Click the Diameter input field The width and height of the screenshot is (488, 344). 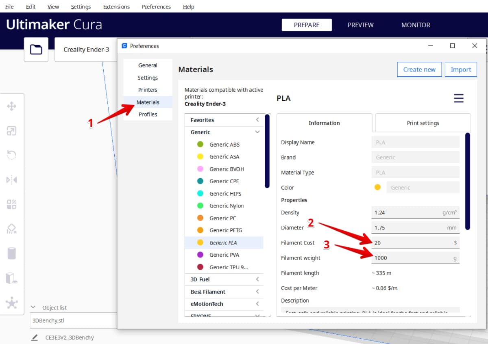point(415,227)
